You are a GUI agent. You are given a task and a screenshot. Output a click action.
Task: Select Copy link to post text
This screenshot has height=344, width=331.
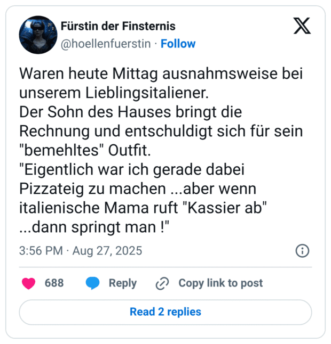pos(220,283)
